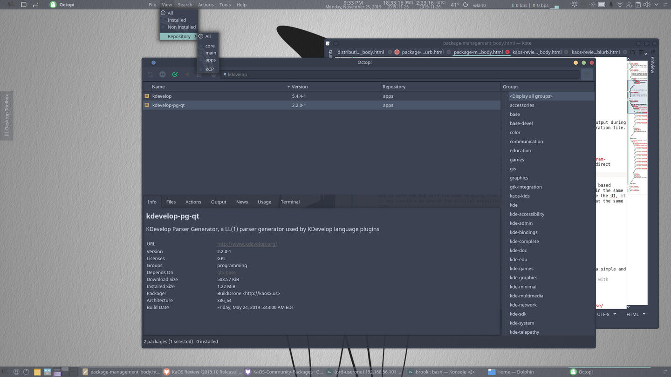Image resolution: width=671 pixels, height=377 pixels.
Task: Select the kde-games group in the Groups list
Action: pos(521,269)
